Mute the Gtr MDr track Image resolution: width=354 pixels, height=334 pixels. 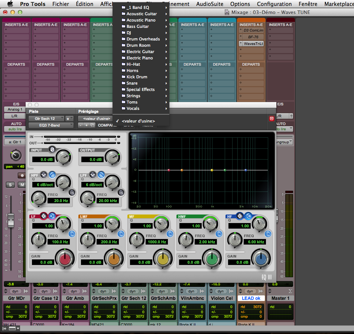(x=22, y=185)
